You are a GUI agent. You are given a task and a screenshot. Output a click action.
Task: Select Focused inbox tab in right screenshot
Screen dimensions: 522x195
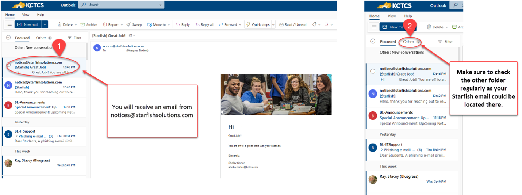pyautogui.click(x=388, y=42)
